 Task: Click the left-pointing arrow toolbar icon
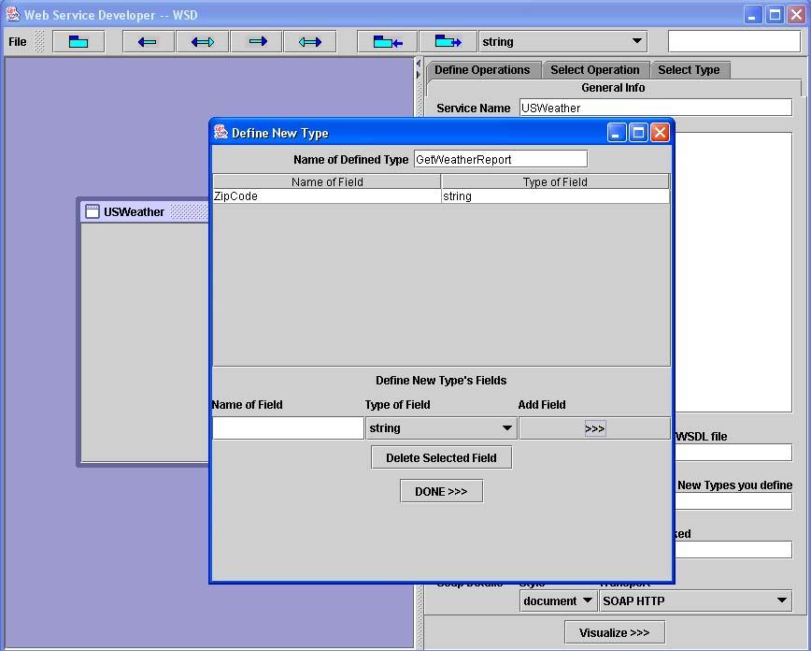pyautogui.click(x=148, y=42)
